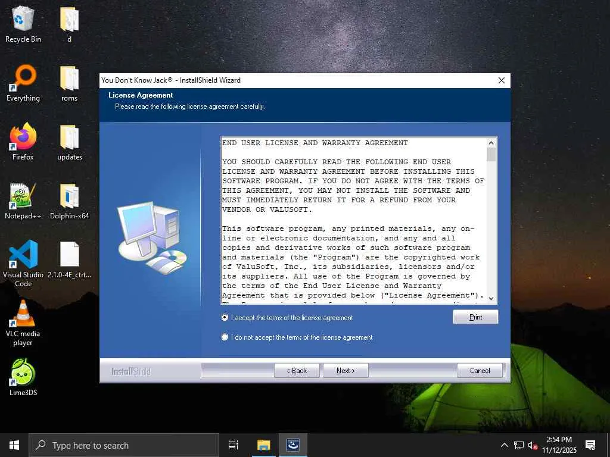The height and width of the screenshot is (457, 610).
Task: Accept the terms of the license agreement
Action: (288, 318)
